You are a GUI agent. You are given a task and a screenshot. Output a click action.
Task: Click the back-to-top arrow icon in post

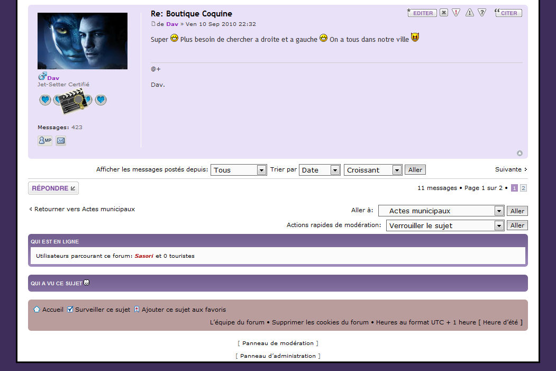tap(519, 153)
